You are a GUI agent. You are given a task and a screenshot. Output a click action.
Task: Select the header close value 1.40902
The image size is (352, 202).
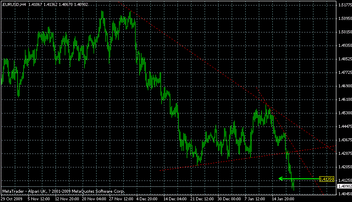pos(81,5)
